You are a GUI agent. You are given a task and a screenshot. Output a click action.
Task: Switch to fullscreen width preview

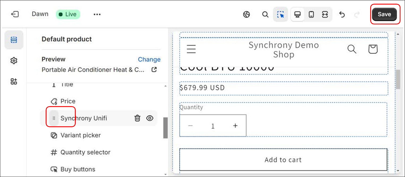[325, 14]
